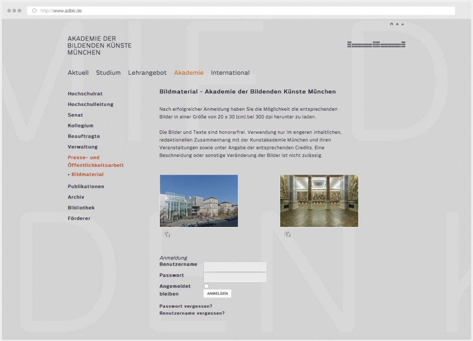The width and height of the screenshot is (473, 341).
Task: Open the academy building exterior thumbnail
Action: pos(199,201)
